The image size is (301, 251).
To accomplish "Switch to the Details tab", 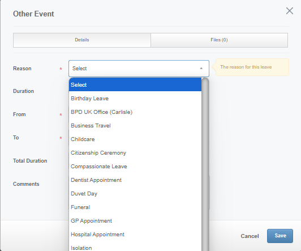I will point(82,40).
